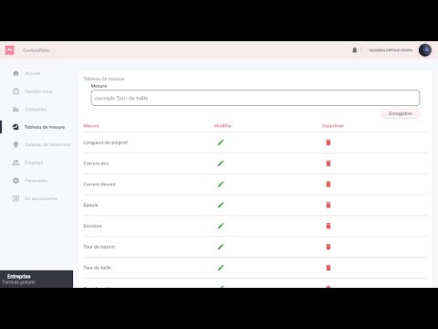Select the Encolure text
Image resolution: width=438 pixels, height=329 pixels.
pyautogui.click(x=92, y=226)
